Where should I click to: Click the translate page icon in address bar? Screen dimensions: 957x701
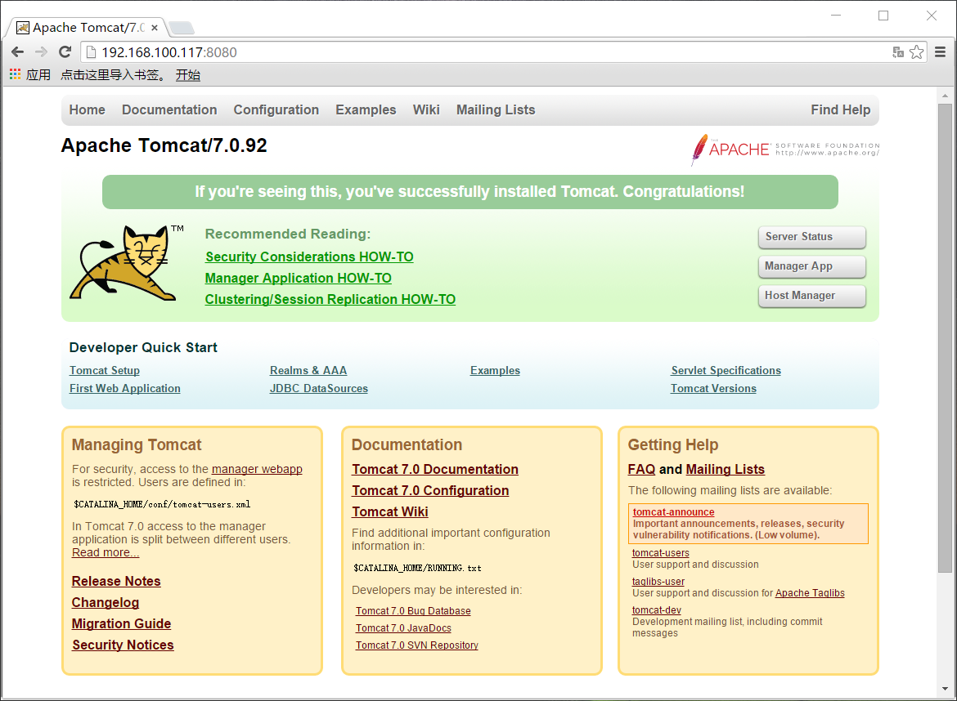(898, 52)
